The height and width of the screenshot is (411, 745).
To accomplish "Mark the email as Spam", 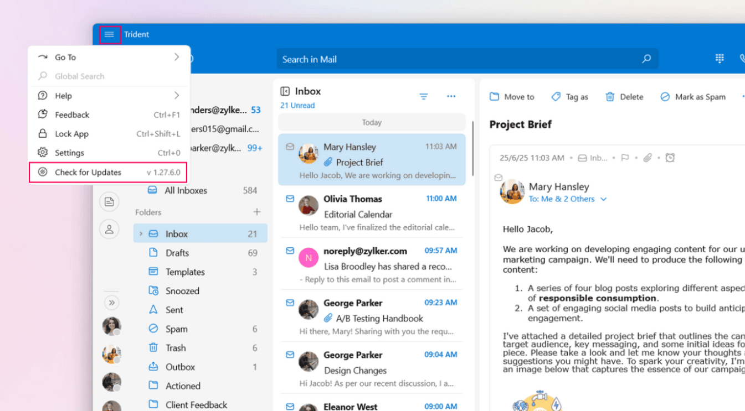I will click(693, 97).
